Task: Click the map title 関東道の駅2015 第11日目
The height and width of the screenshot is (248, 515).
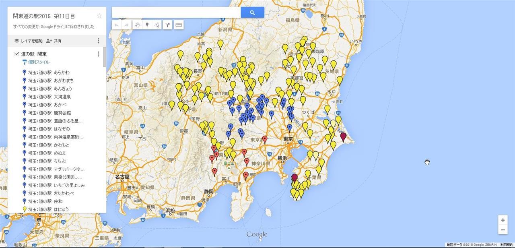Action: pyautogui.click(x=44, y=16)
